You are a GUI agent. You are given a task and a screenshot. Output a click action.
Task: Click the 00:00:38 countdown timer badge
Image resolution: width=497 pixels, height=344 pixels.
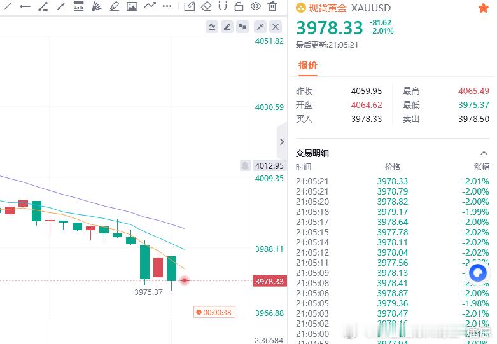click(214, 312)
